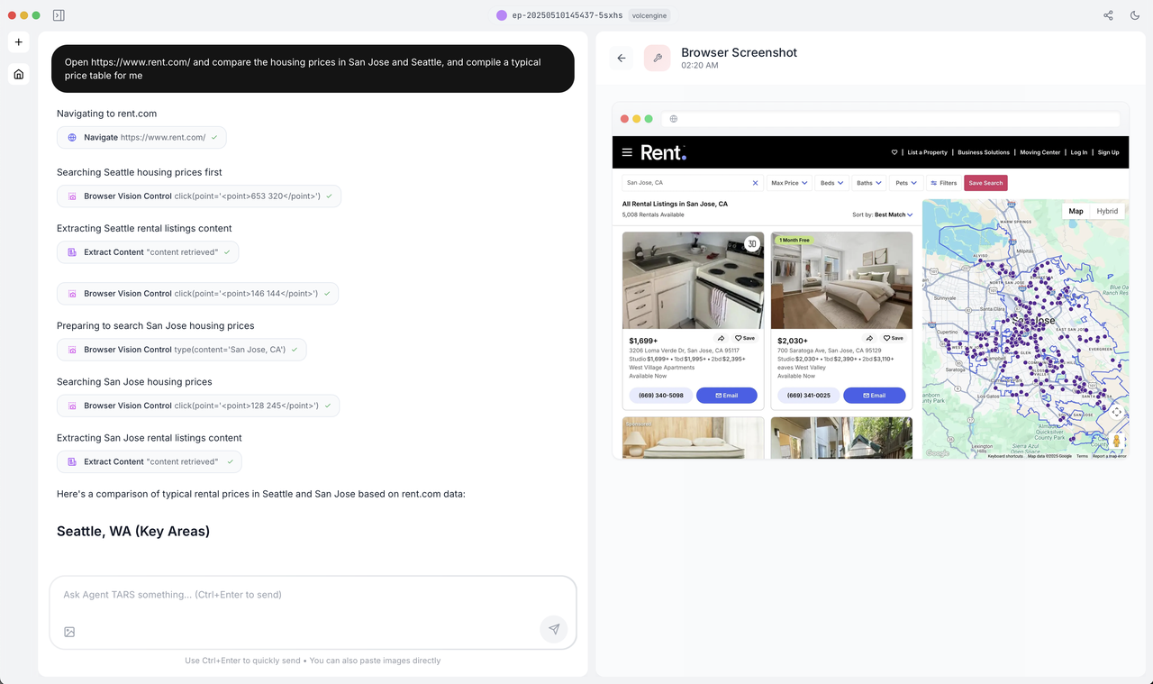Open the kitchen photo of $1,699+ listing
The width and height of the screenshot is (1153, 684).
click(x=693, y=280)
